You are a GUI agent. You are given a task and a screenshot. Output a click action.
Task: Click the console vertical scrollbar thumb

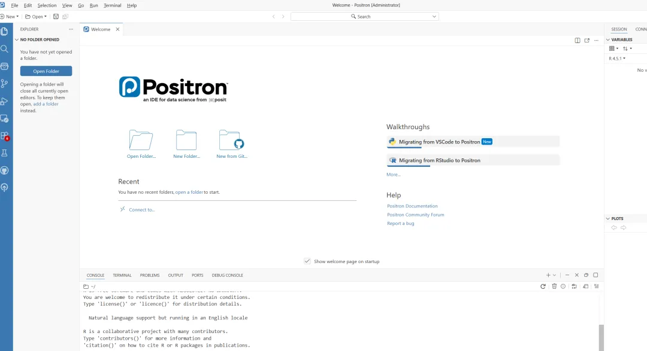(x=601, y=337)
